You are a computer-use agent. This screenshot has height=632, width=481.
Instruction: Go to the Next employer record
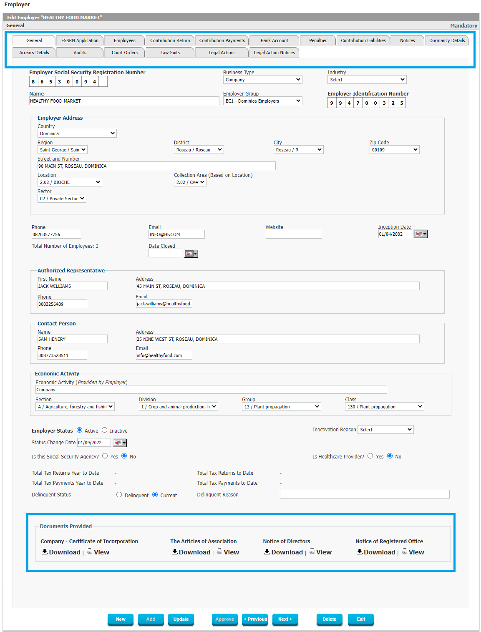tap(285, 619)
